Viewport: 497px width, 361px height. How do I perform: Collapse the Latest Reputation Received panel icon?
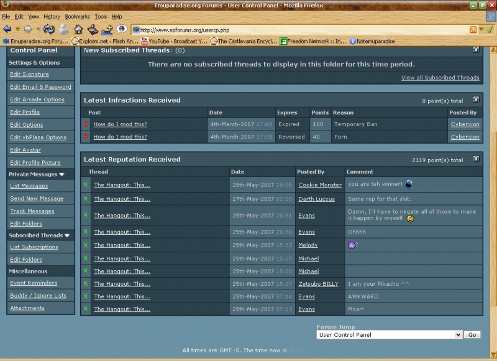(476, 159)
